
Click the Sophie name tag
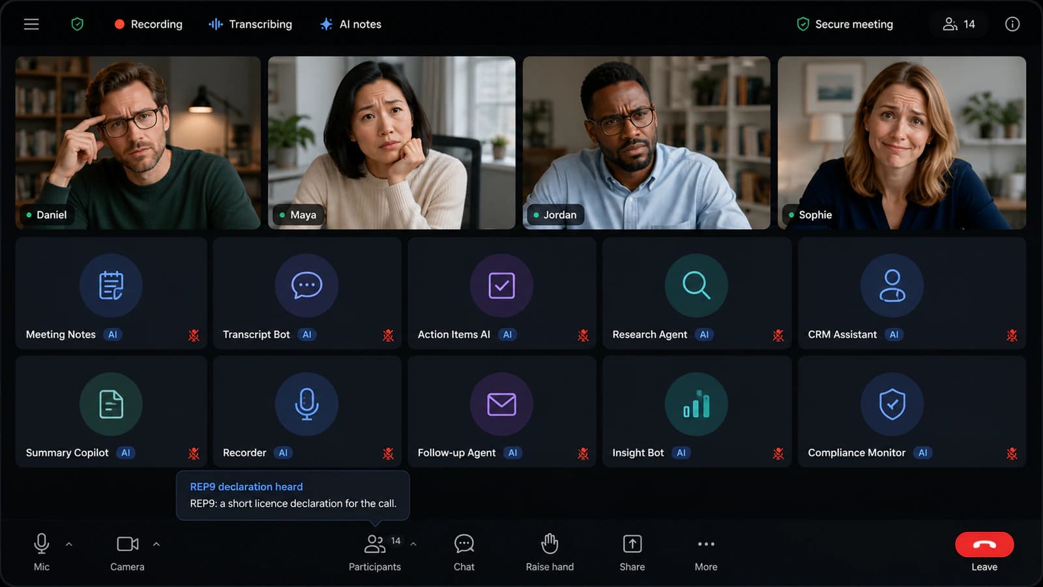click(810, 215)
